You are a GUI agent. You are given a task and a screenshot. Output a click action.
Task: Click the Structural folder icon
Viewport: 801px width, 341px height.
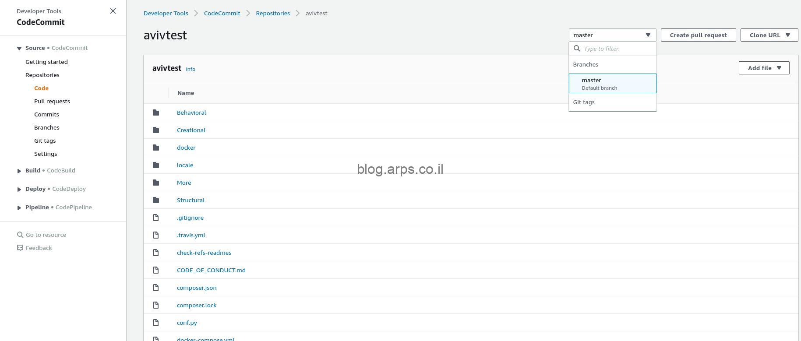point(156,200)
